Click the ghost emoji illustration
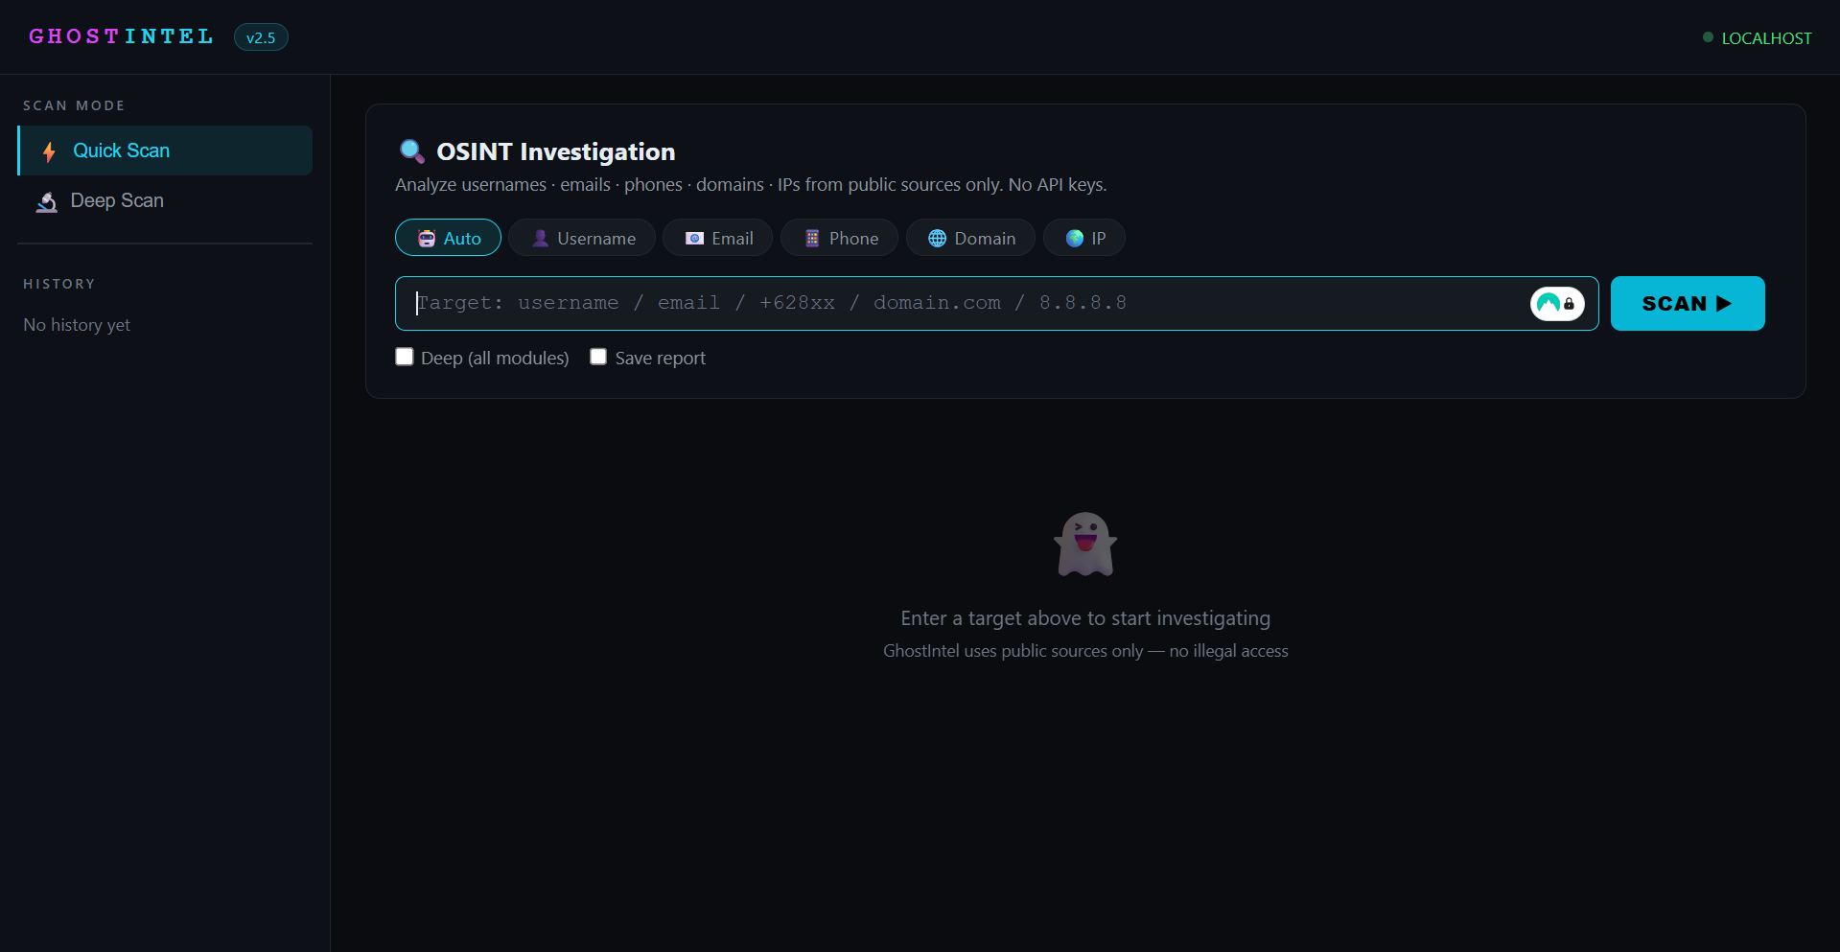Viewport: 1840px width, 952px height. (1085, 545)
